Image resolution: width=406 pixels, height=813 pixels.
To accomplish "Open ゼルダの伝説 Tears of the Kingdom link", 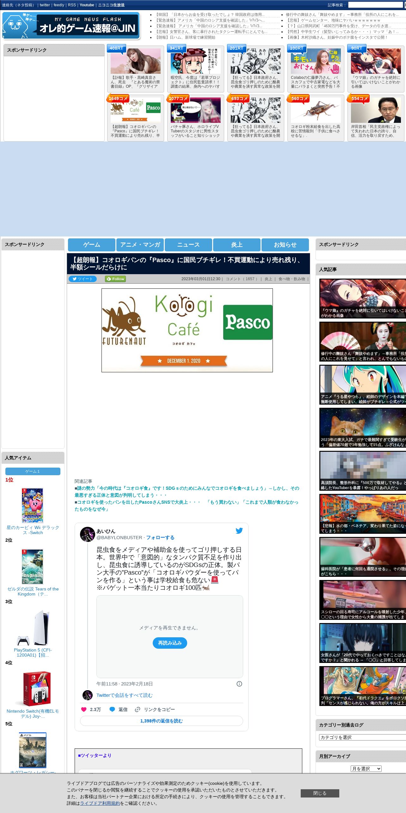I will click(x=33, y=591).
